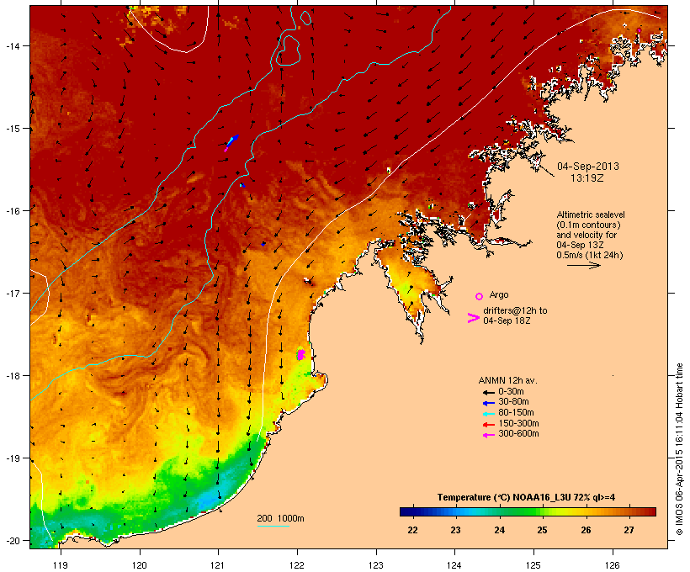Image resolution: width=690 pixels, height=572 pixels.
Task: Click the colorbar tick label '27'
Action: [x=629, y=530]
